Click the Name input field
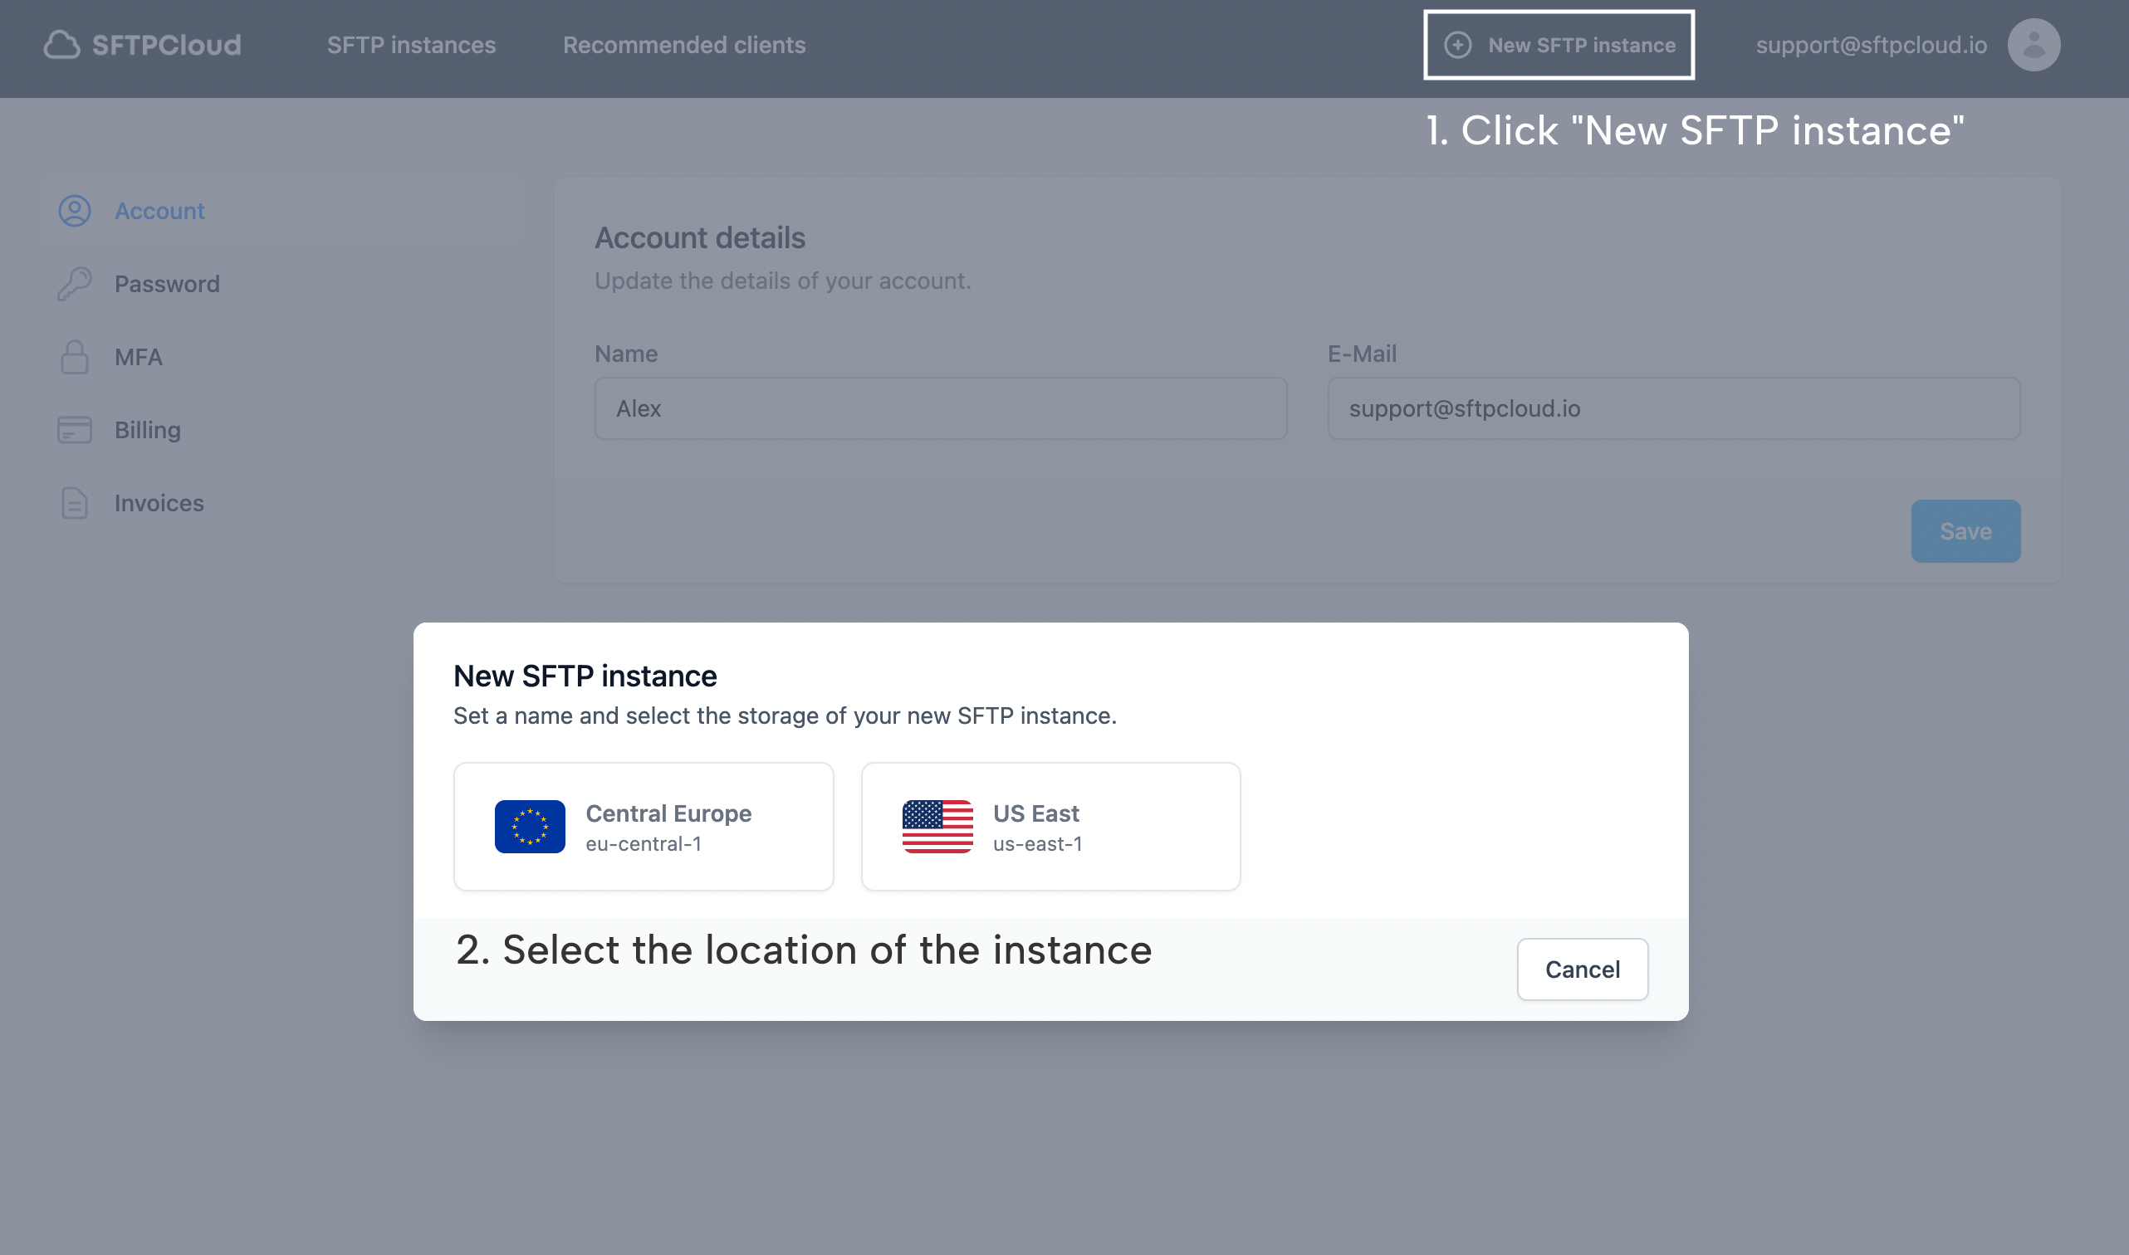This screenshot has width=2129, height=1255. (x=940, y=408)
